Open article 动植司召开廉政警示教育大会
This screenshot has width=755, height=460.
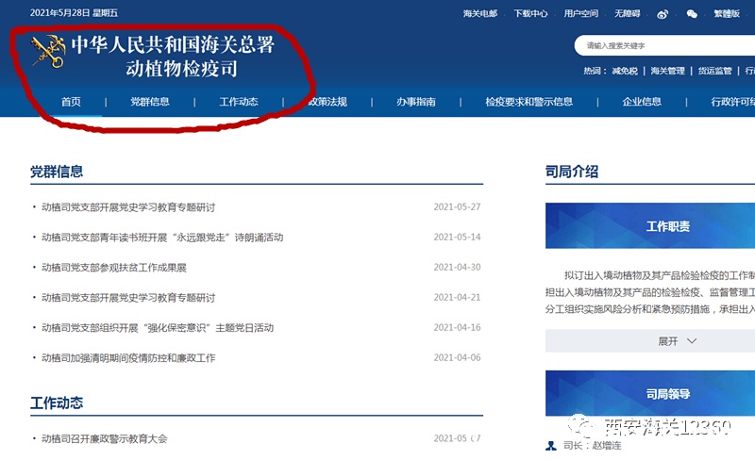(x=105, y=439)
